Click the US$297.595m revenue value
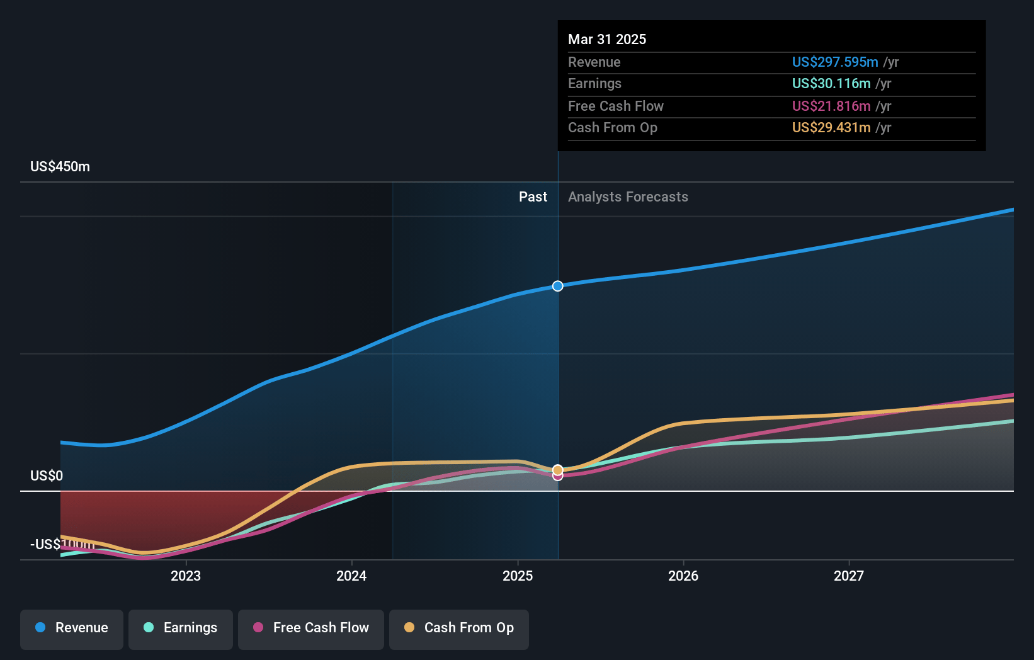 pyautogui.click(x=835, y=62)
